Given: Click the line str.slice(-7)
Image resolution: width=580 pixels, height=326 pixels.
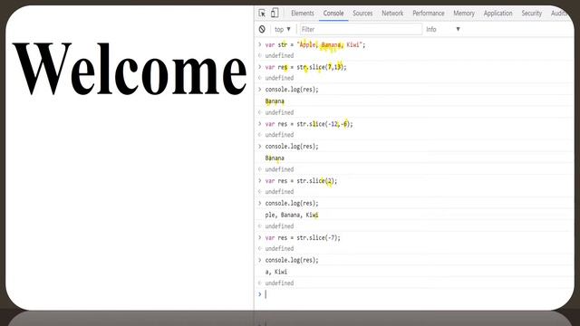Looking at the screenshot, I should (303, 237).
